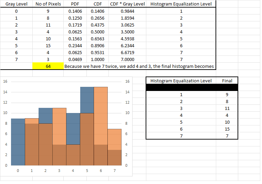Select the cell with value 3.0625
The width and height of the screenshot is (262, 184).
(127, 25)
